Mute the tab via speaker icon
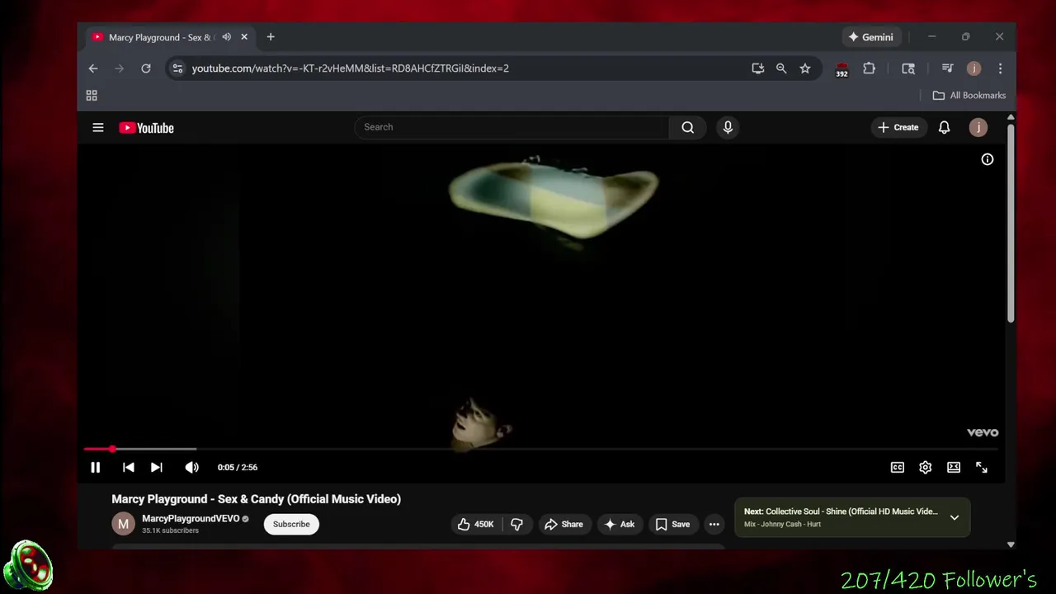 coord(226,37)
